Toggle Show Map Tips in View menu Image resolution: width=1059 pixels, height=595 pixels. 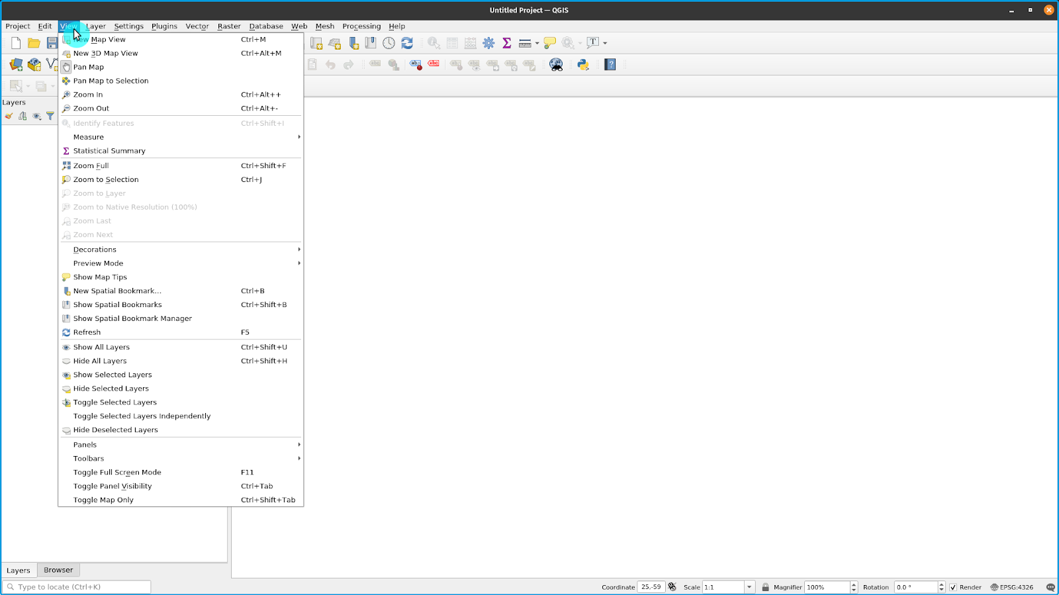click(x=181, y=277)
